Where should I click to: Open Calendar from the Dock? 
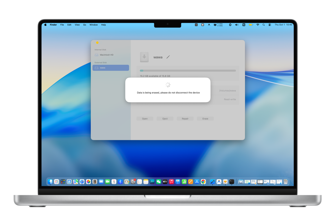[x=114, y=182]
